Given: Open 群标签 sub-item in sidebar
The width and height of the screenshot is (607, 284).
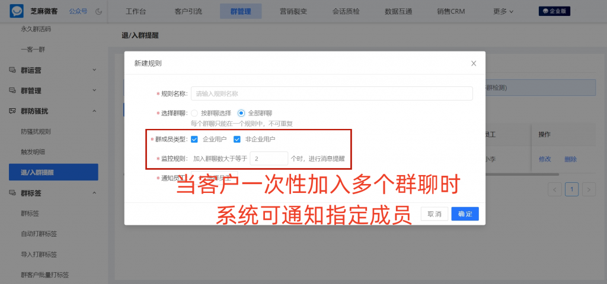Looking at the screenshot, I should pos(30,213).
